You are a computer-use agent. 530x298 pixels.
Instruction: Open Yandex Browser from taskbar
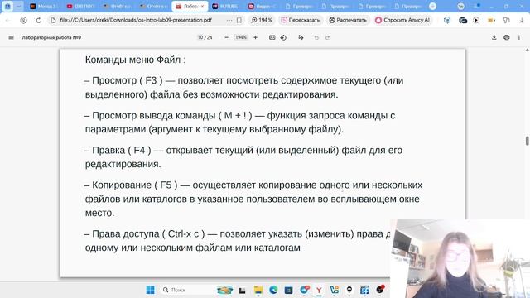(x=319, y=290)
